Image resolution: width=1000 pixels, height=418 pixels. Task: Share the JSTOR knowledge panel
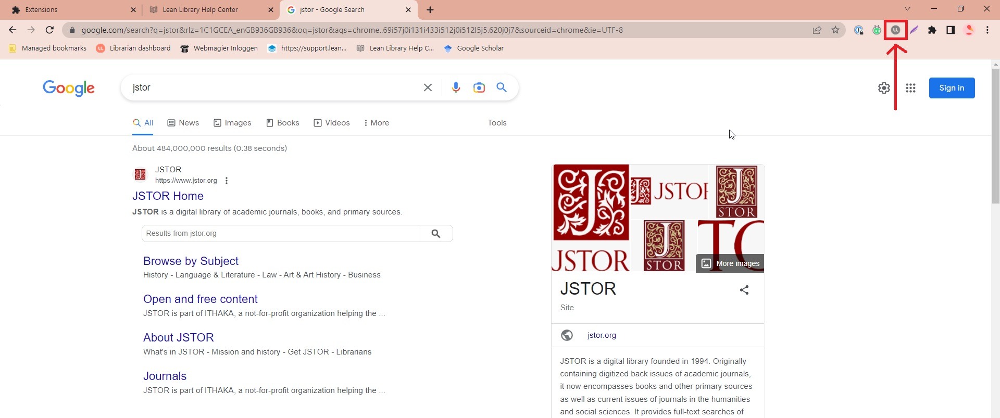point(744,290)
